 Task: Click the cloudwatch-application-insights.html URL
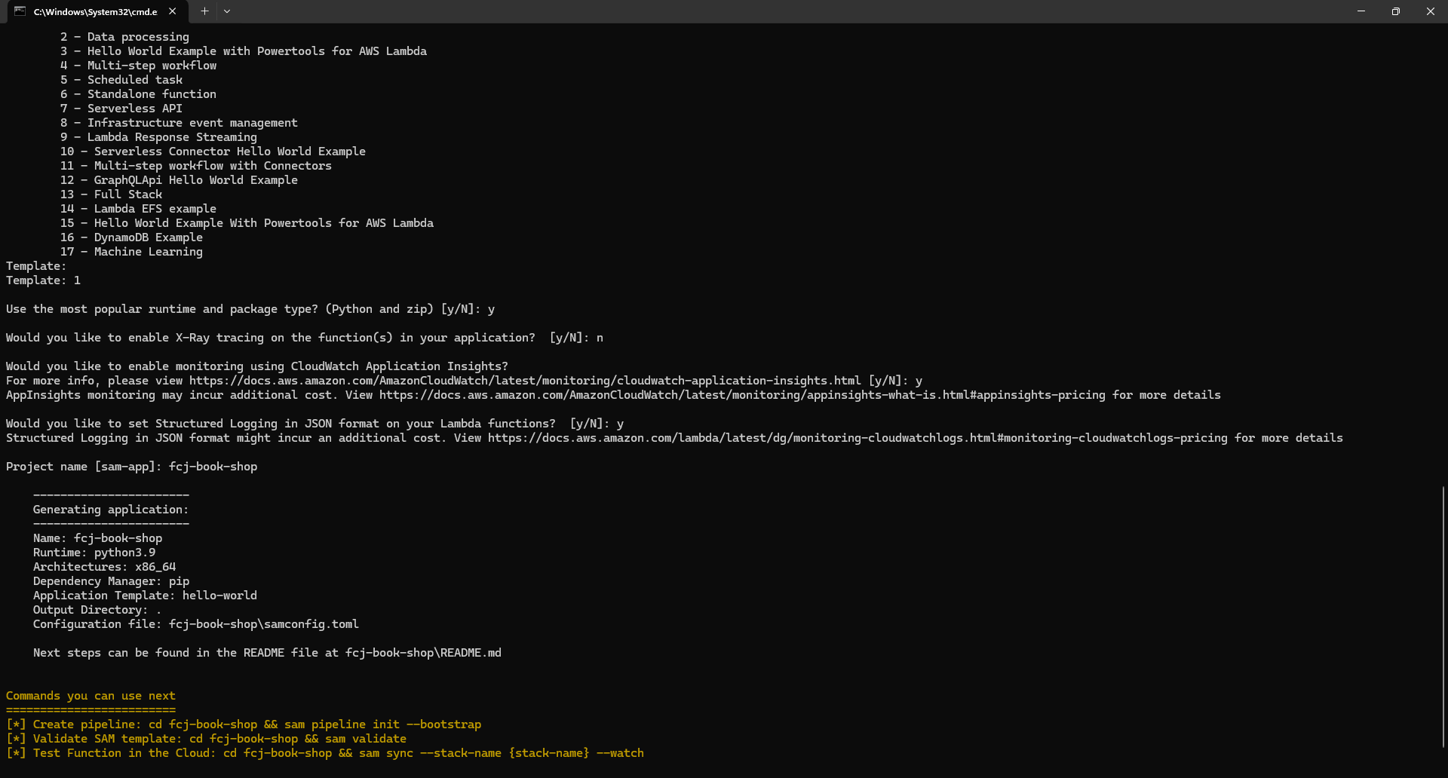[x=525, y=381]
